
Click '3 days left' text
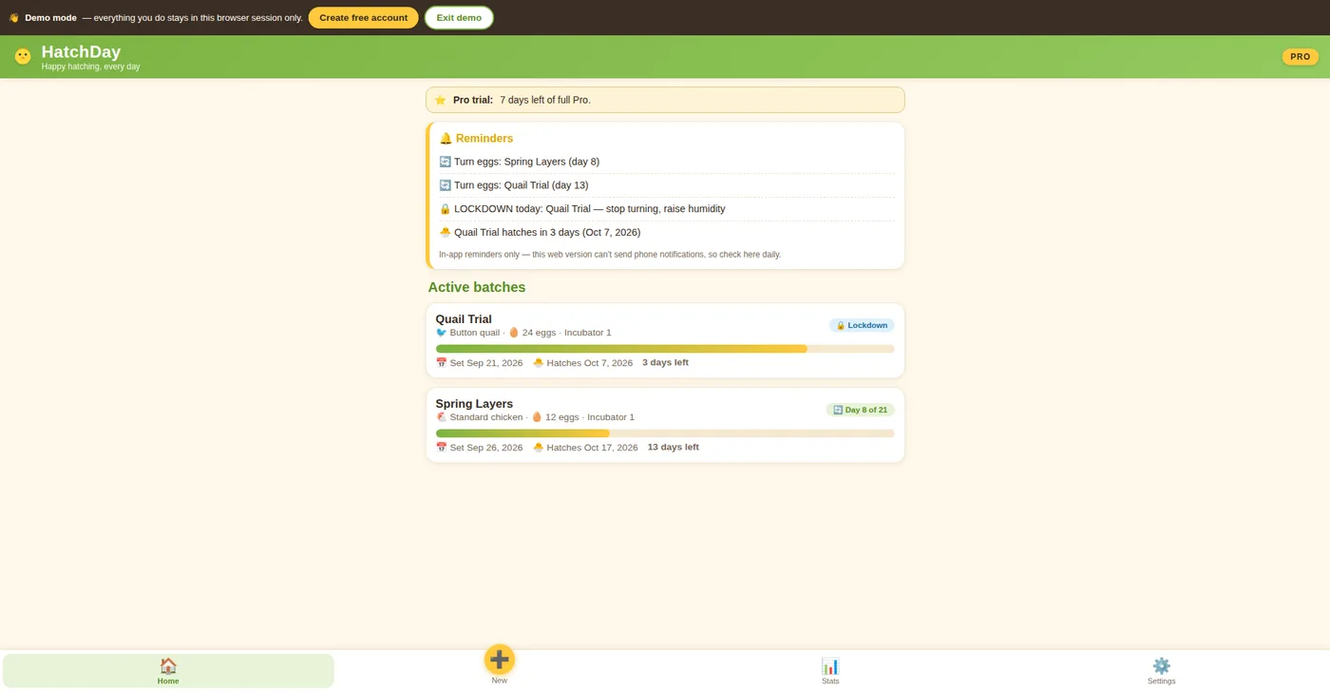pyautogui.click(x=665, y=362)
